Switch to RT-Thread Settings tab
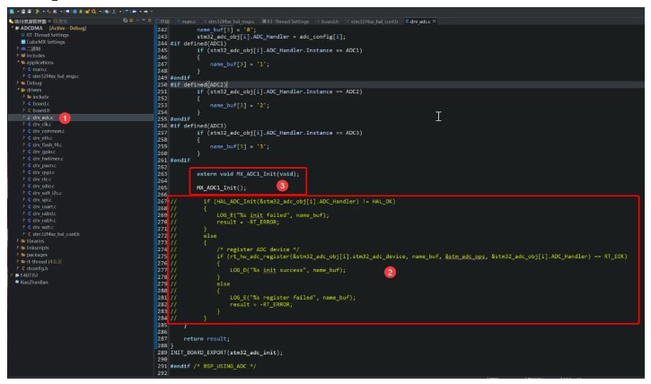651x384 pixels. click(x=286, y=22)
